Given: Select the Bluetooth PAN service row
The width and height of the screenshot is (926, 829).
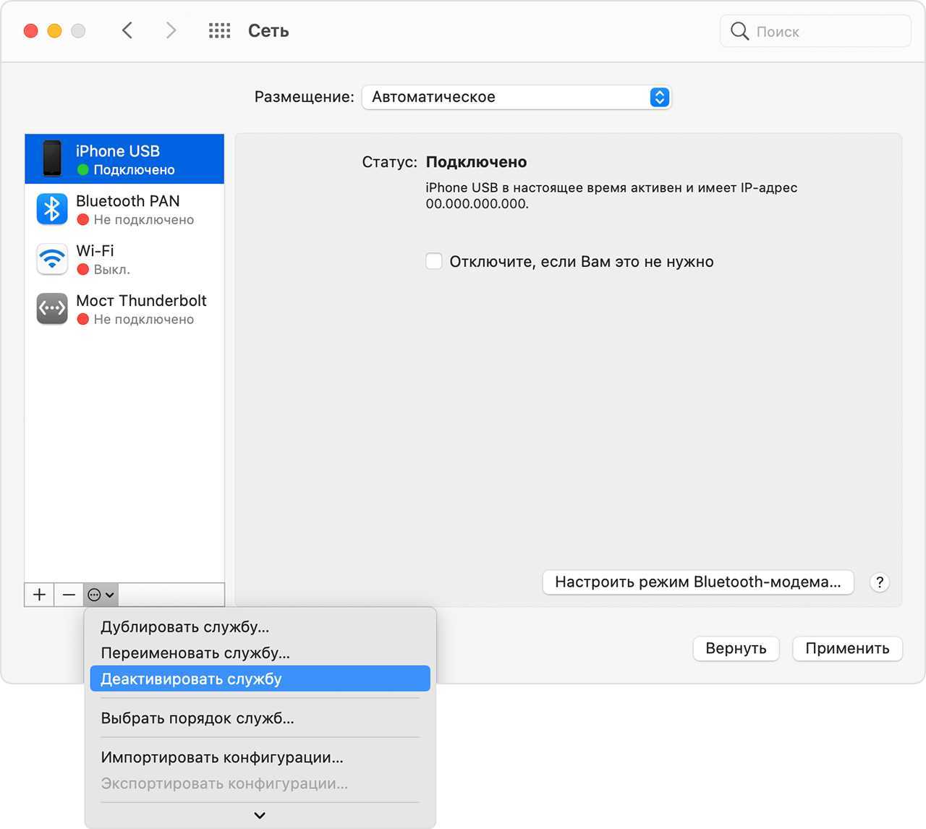Looking at the screenshot, I should click(124, 209).
